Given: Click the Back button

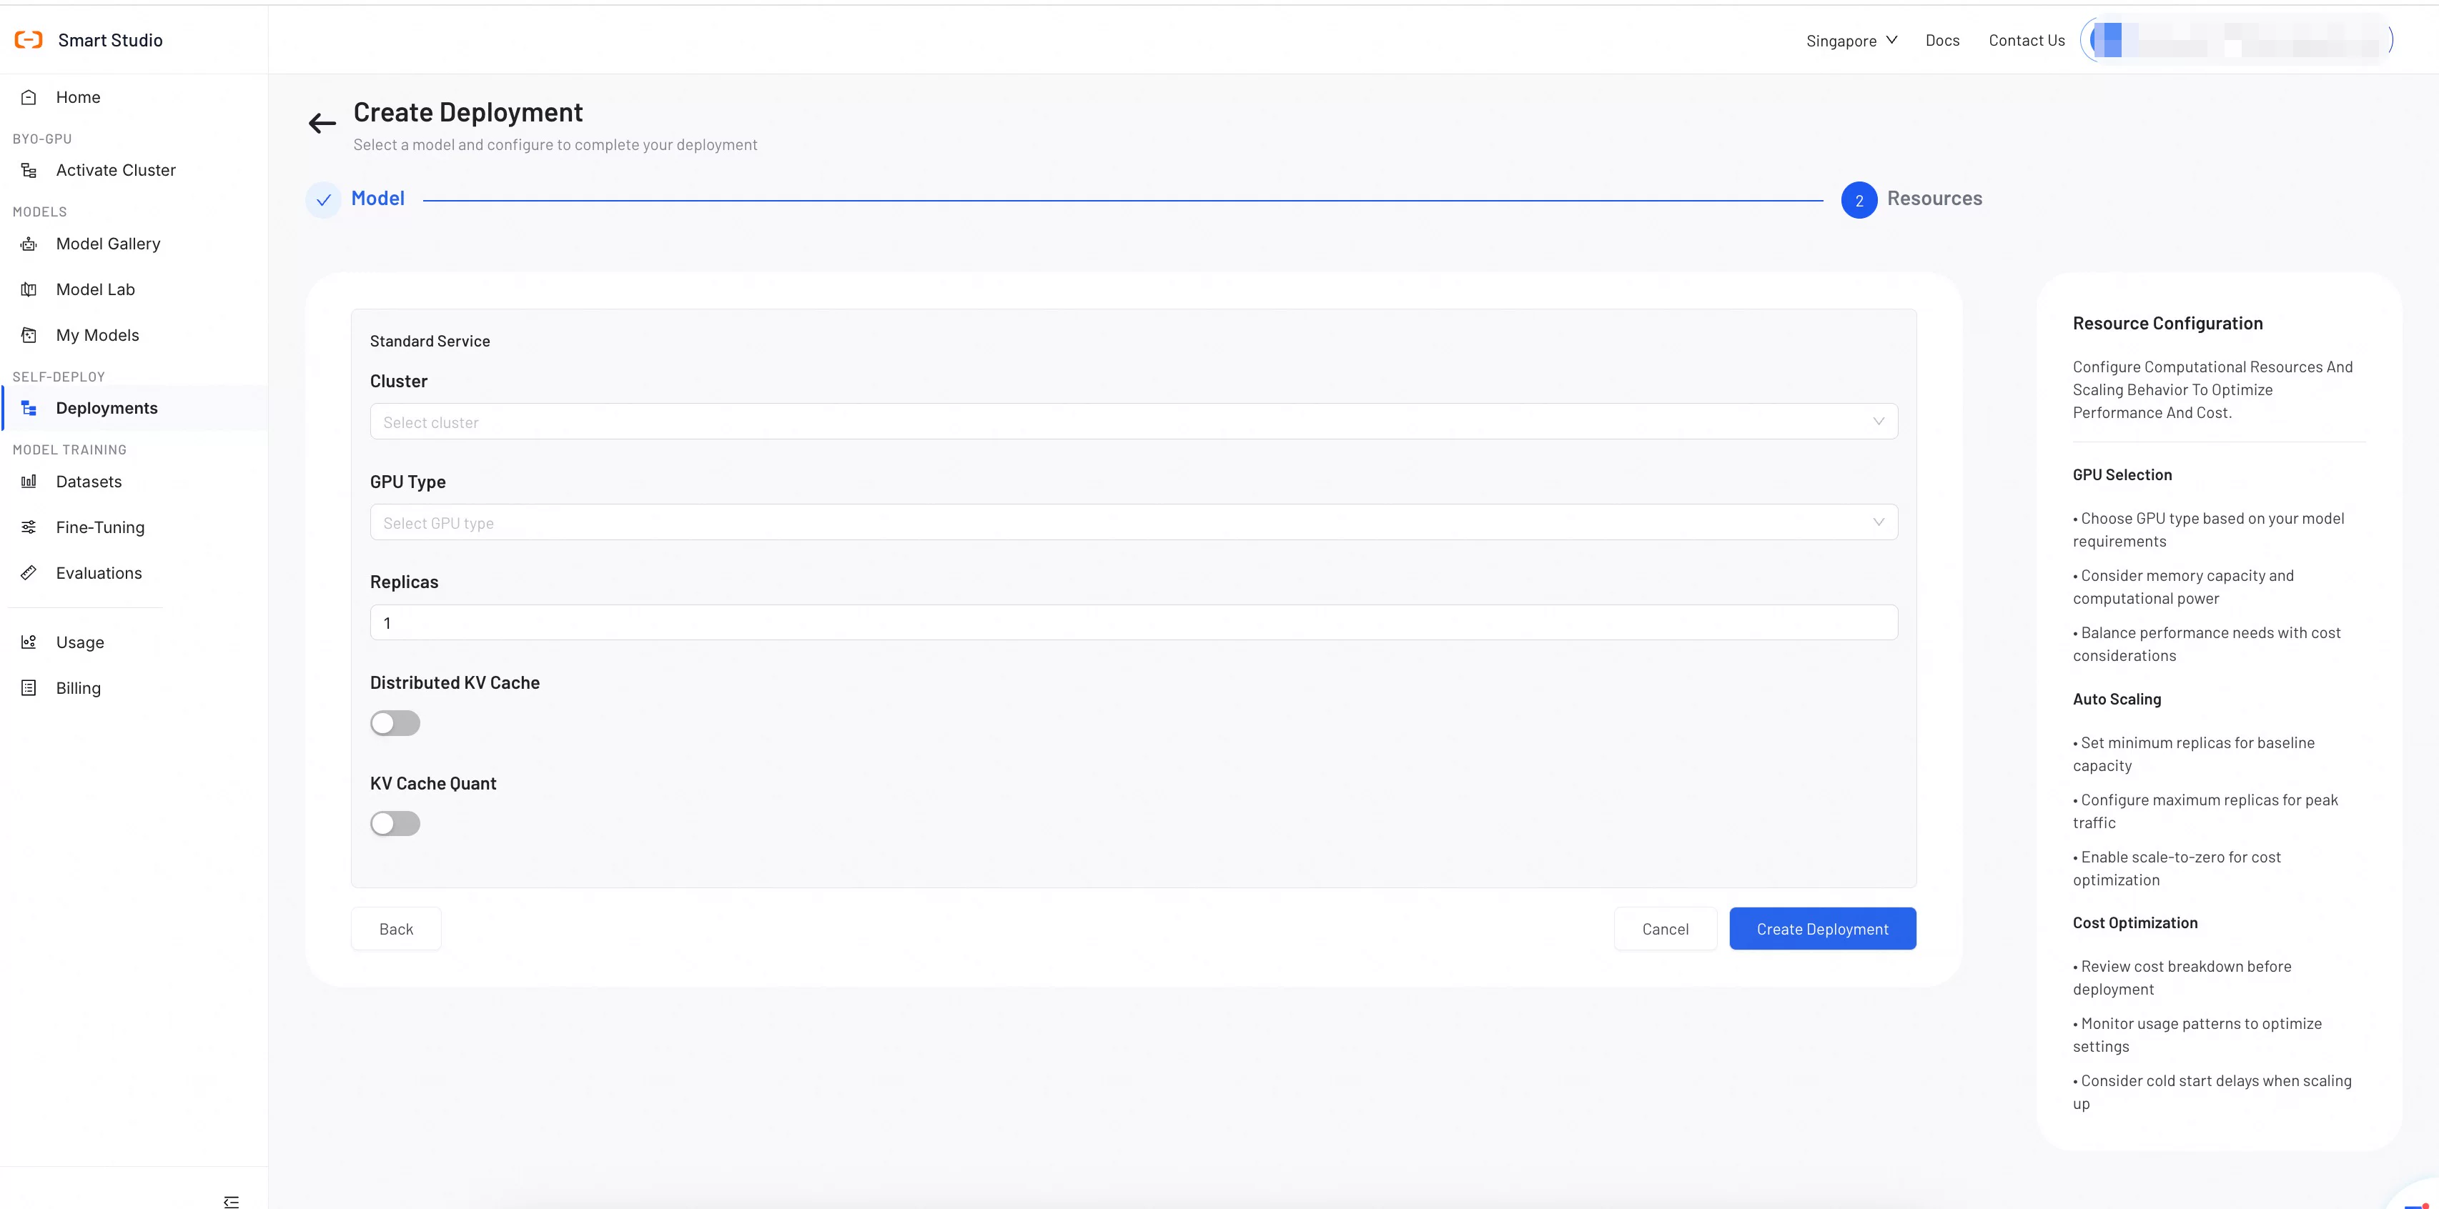Looking at the screenshot, I should coord(396,929).
